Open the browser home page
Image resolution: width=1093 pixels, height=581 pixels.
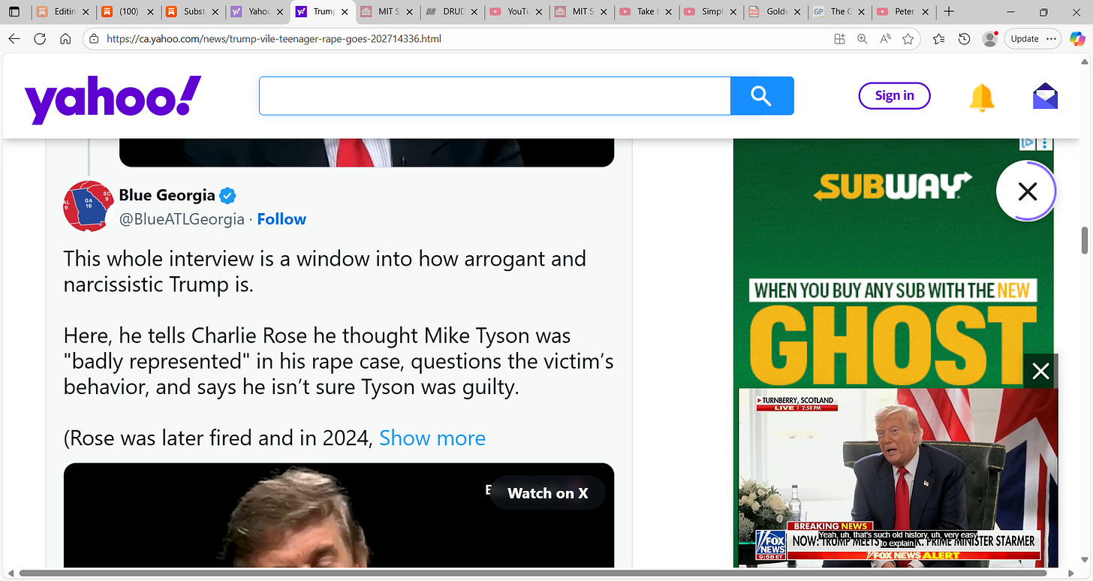pos(65,39)
